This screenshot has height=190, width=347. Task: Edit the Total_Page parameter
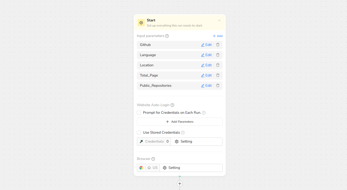point(206,75)
